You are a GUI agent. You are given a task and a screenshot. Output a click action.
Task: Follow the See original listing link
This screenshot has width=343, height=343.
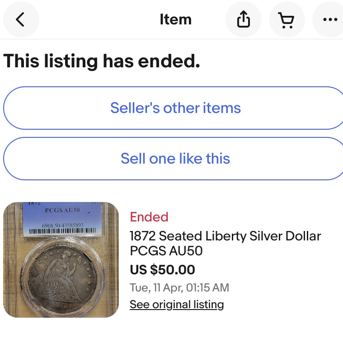click(177, 304)
